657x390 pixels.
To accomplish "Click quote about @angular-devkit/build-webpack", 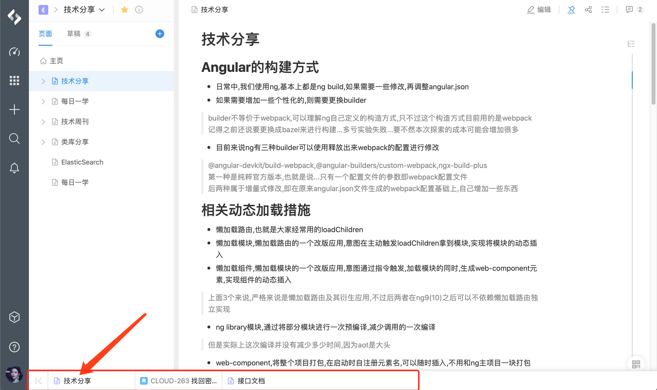I will (x=348, y=165).
